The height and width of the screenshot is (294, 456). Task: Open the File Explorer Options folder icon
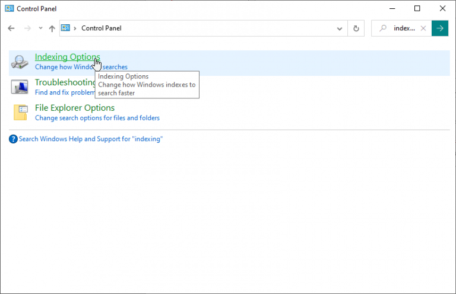pos(20,112)
